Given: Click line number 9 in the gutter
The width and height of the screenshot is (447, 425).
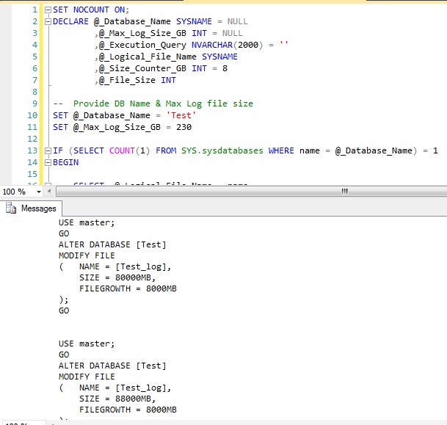Looking at the screenshot, I should tap(34, 103).
